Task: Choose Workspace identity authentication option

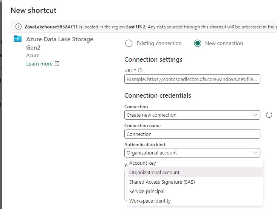Action: pos(195,201)
